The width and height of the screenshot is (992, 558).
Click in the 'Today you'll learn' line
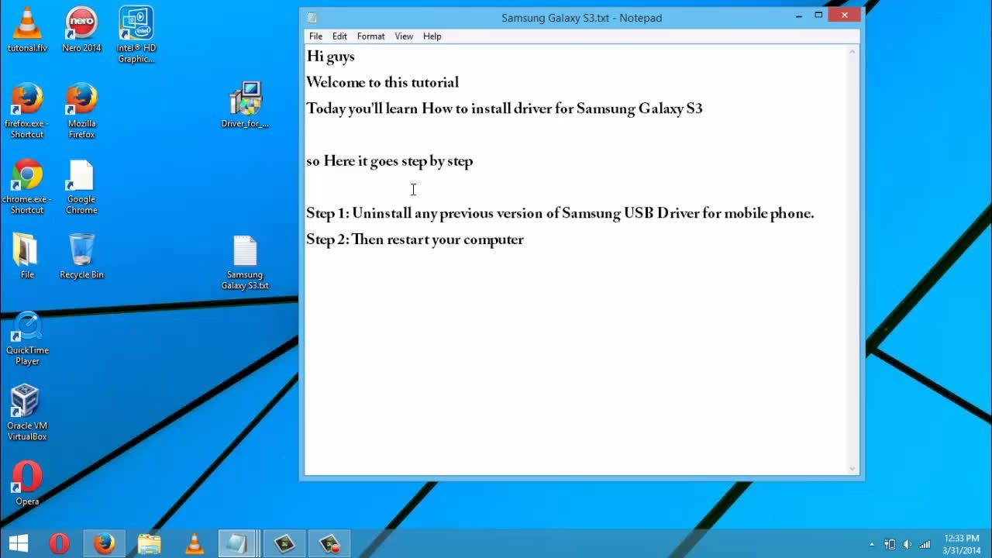point(505,109)
